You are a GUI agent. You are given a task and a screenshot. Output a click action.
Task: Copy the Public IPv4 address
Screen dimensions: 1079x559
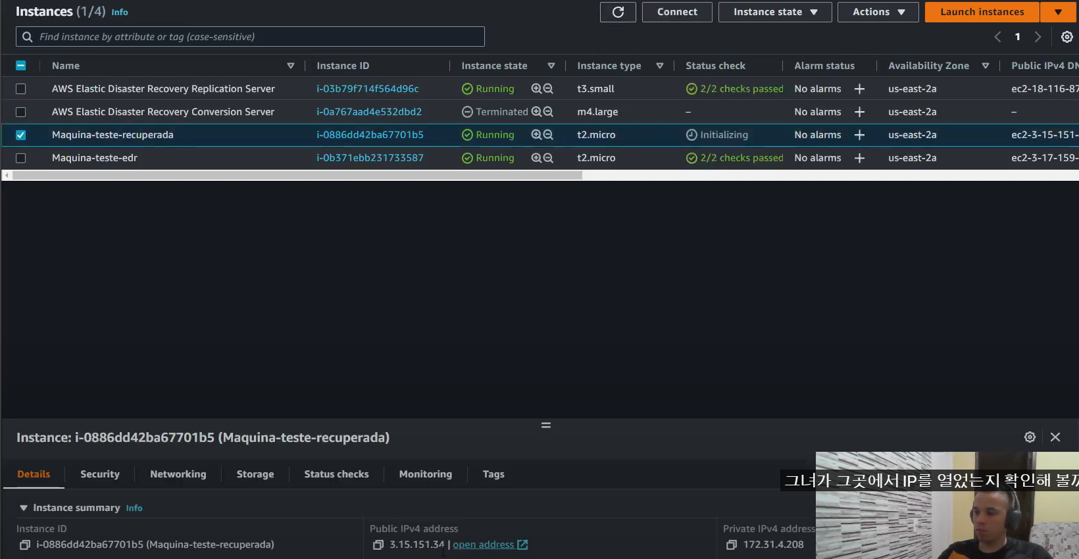click(x=378, y=545)
